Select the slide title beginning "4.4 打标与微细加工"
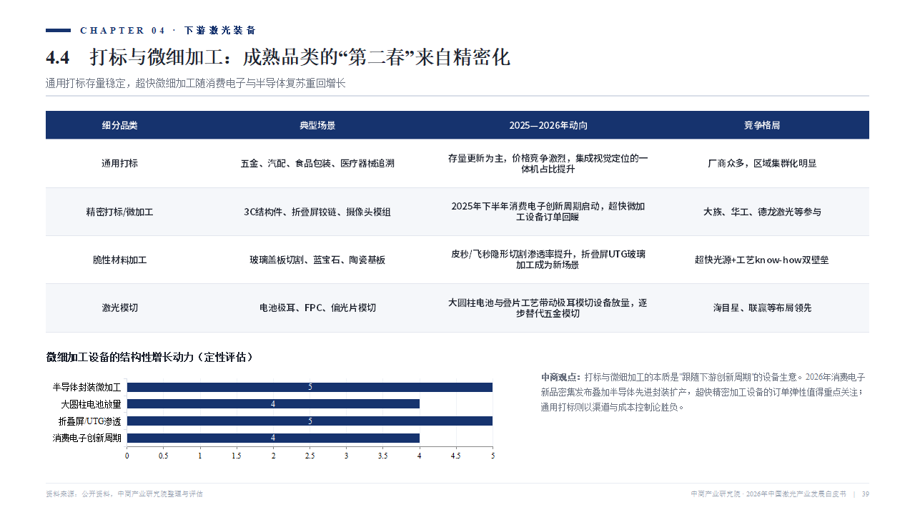Image resolution: width=915 pixels, height=515 pixels. point(278,57)
